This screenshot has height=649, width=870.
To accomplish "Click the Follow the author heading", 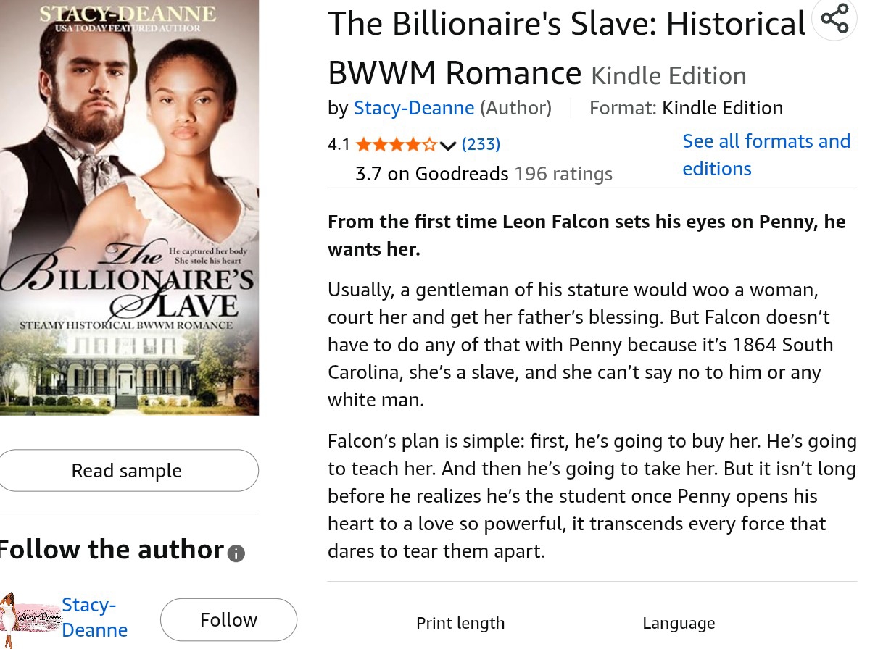I will [x=111, y=550].
